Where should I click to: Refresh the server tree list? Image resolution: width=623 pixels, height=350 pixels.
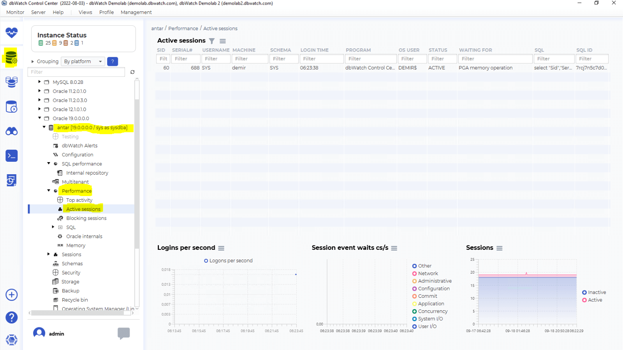coord(132,72)
